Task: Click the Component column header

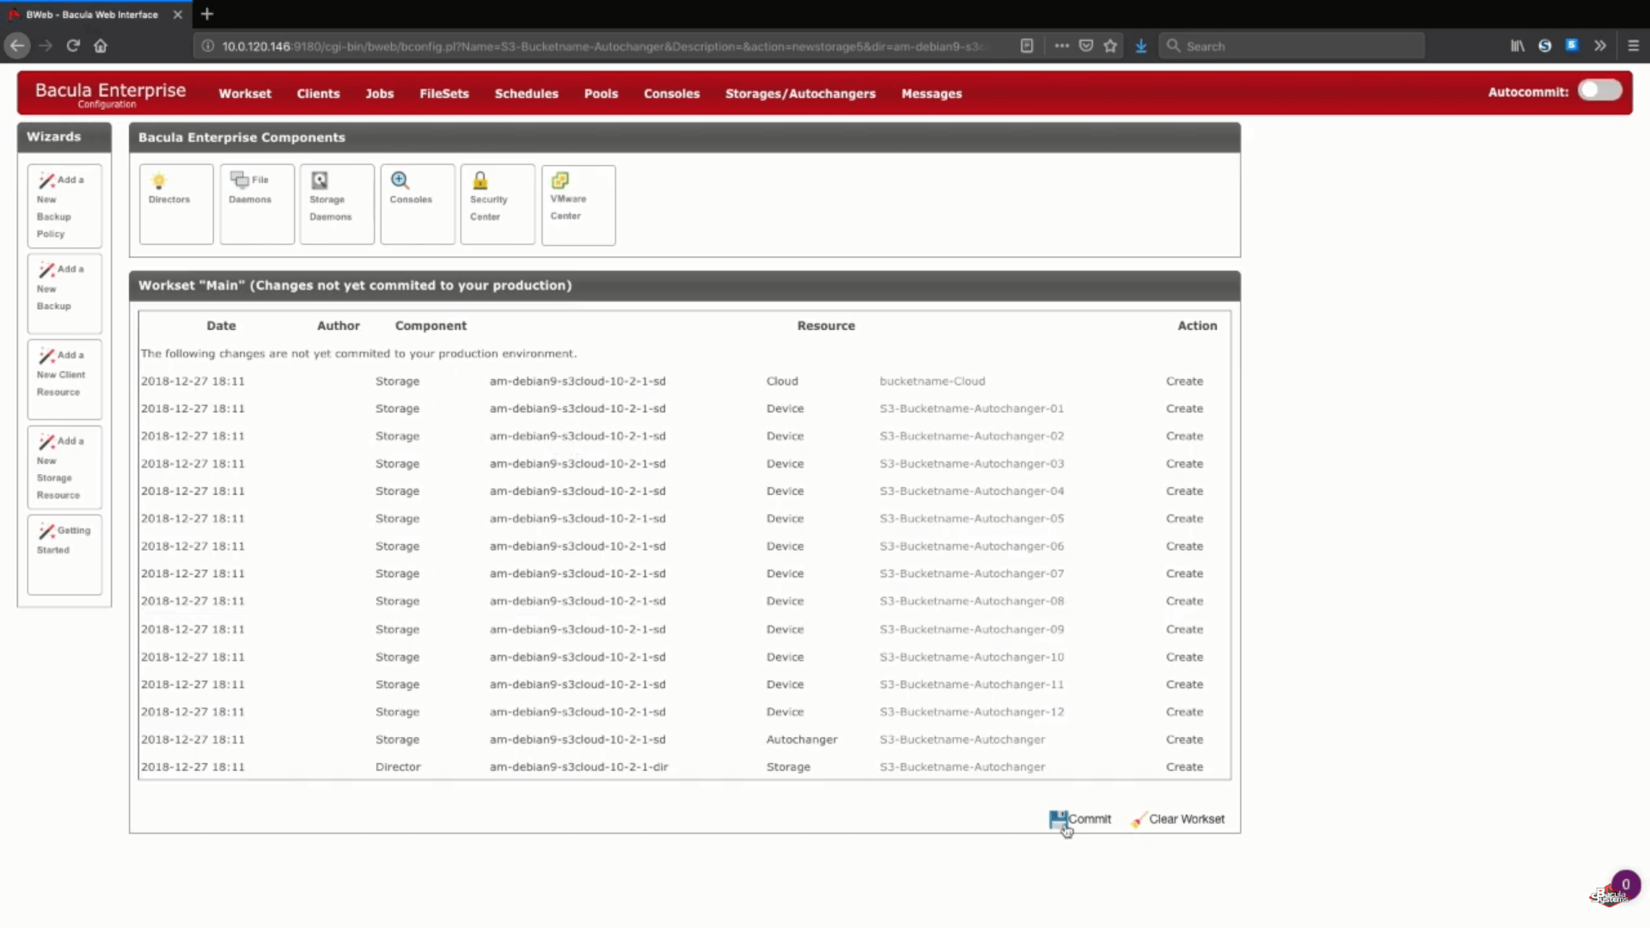Action: click(x=431, y=326)
